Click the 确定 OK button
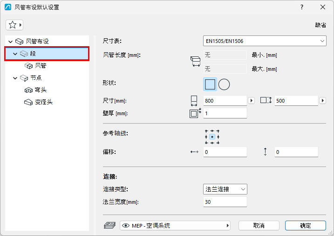Image resolution: width=334 pixels, height=236 pixels. pyautogui.click(x=306, y=226)
